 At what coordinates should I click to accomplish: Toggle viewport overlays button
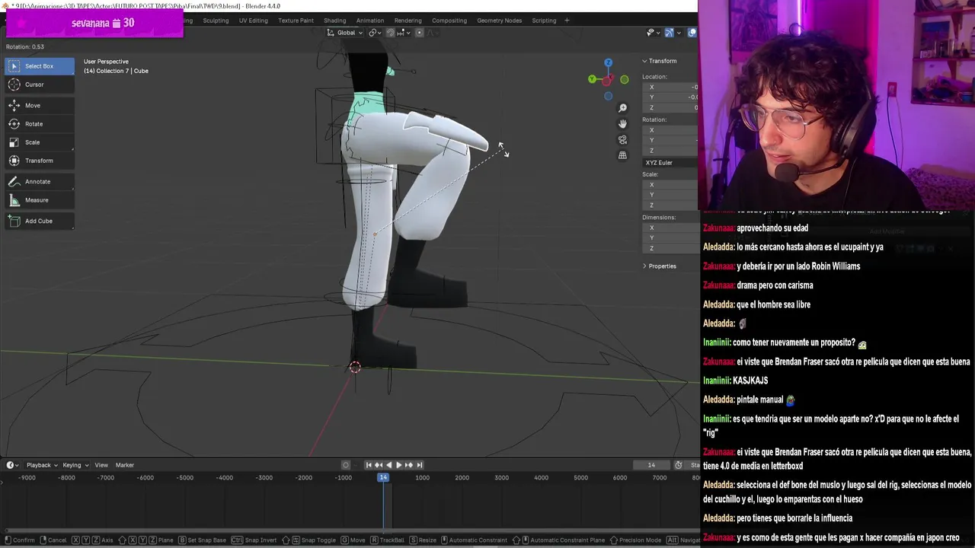pos(692,33)
